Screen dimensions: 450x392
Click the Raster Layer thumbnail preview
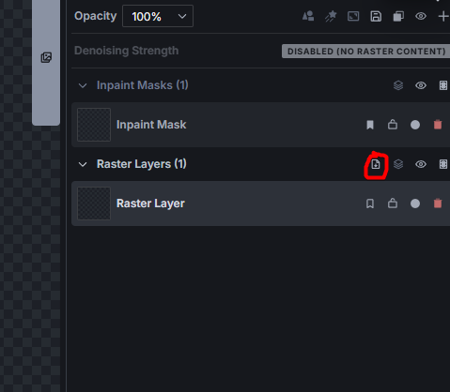(x=94, y=204)
